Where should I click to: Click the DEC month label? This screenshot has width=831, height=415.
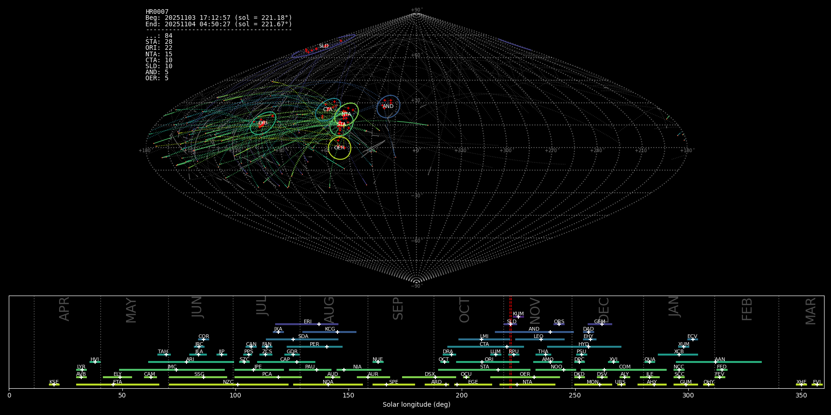[x=604, y=310]
